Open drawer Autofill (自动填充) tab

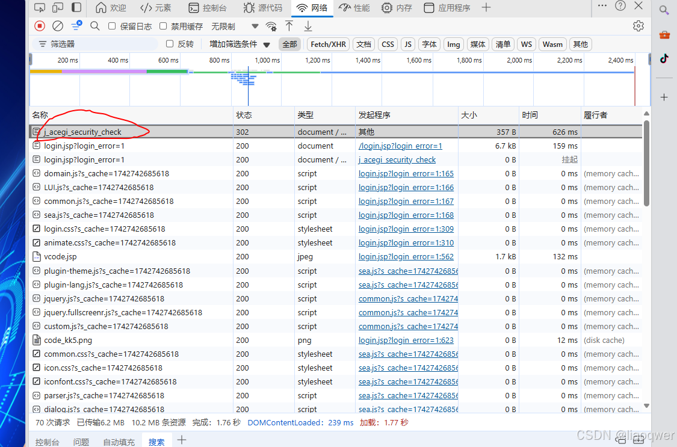click(119, 442)
